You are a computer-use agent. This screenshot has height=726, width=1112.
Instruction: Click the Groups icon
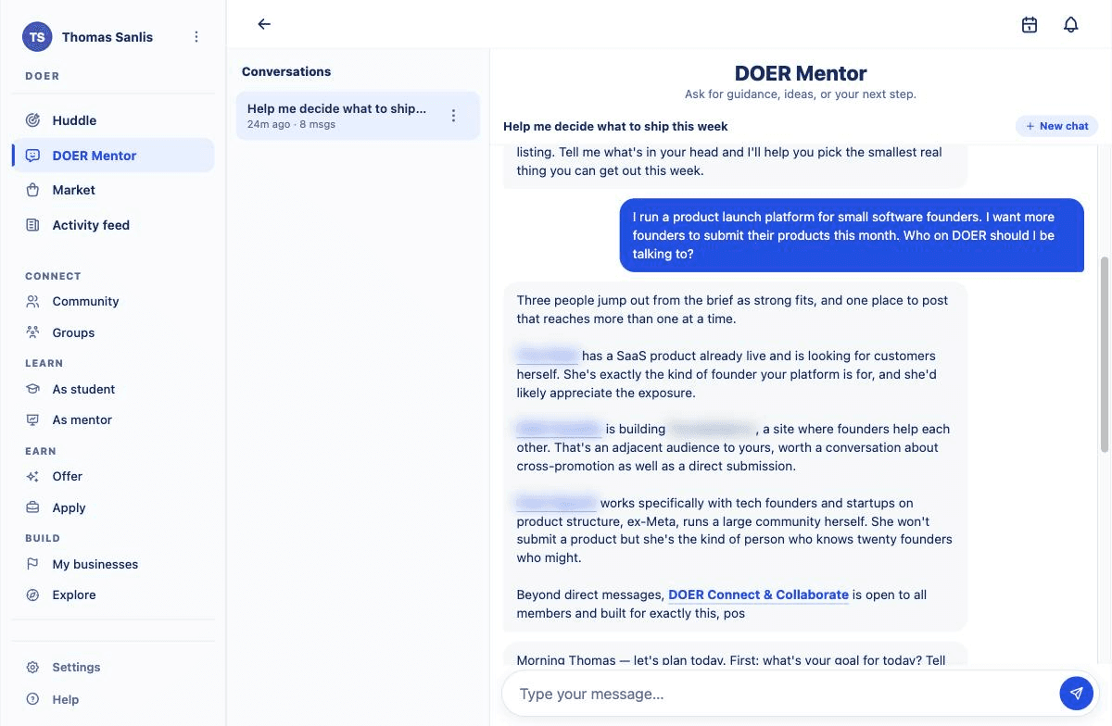coord(33,332)
